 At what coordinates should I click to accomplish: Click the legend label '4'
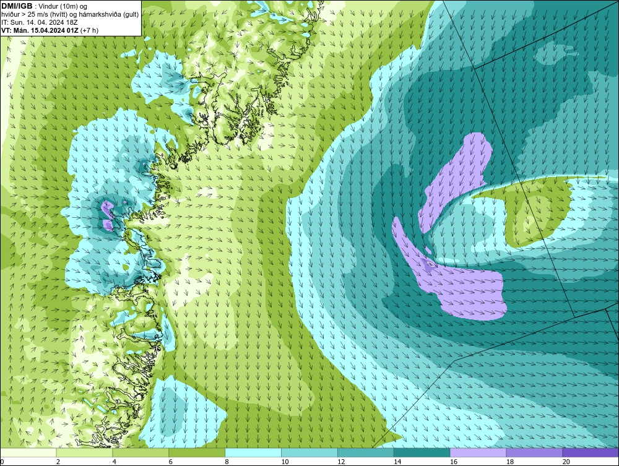point(115,462)
